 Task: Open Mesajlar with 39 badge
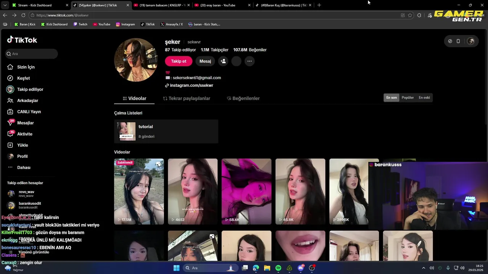[x=21, y=123]
